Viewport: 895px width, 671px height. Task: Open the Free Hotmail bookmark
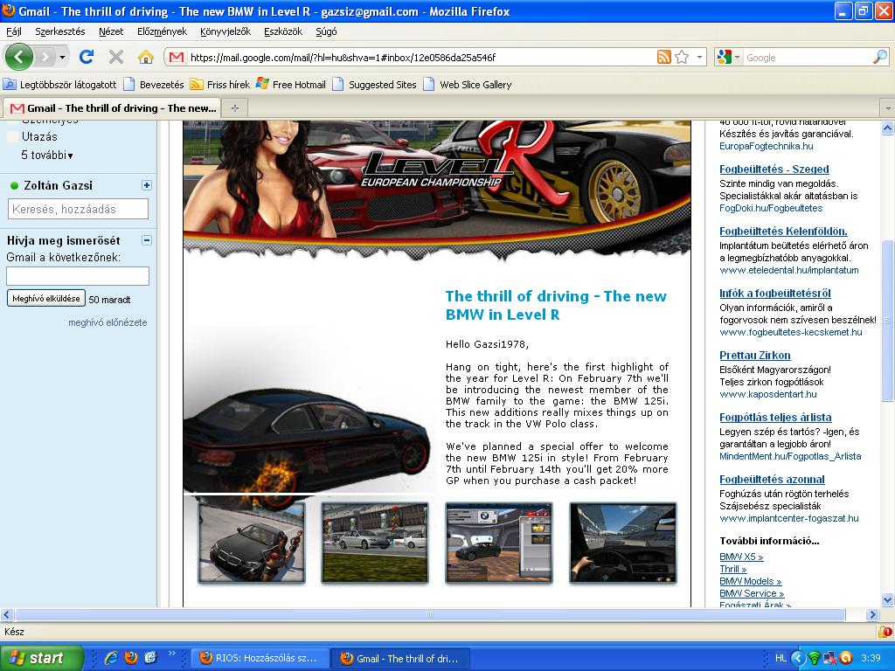(x=291, y=85)
